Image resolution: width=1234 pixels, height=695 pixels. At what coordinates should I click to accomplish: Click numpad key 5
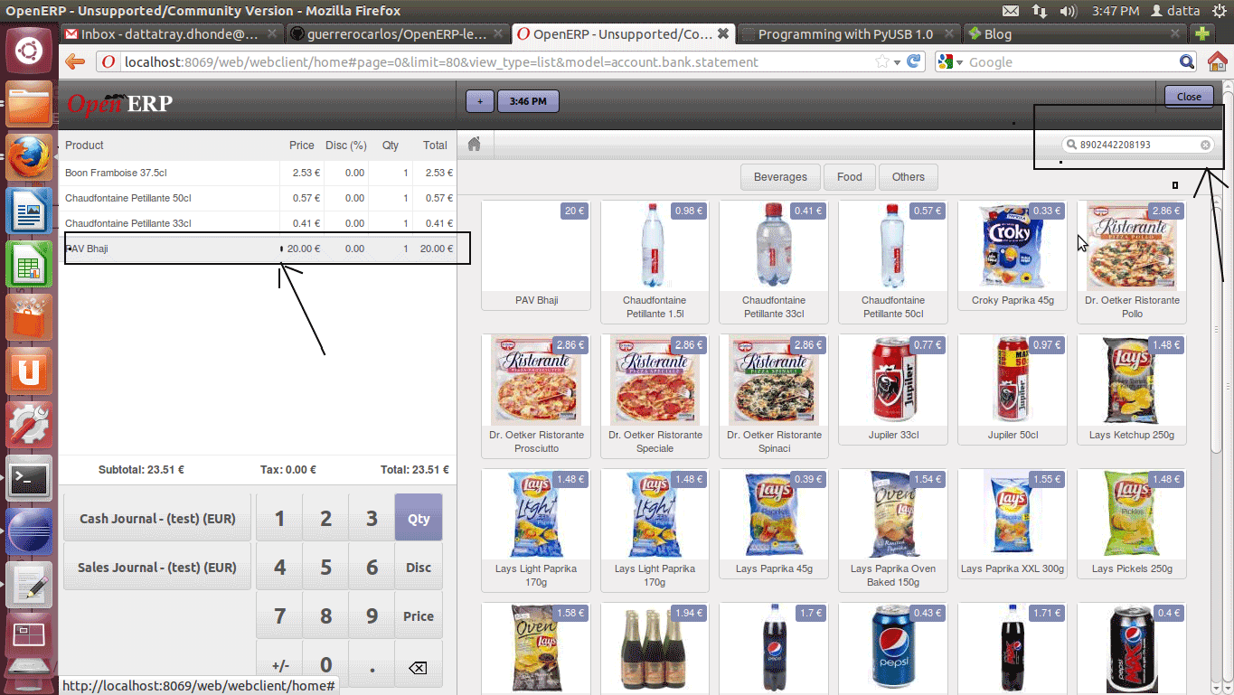[325, 568]
